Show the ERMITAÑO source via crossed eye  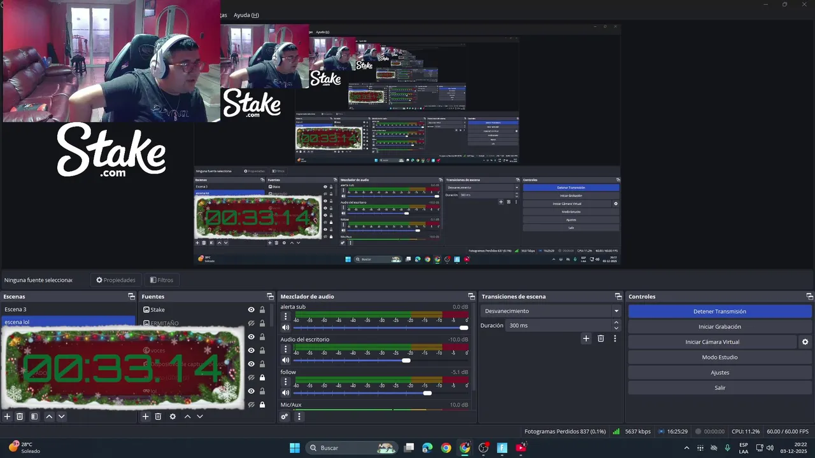pos(251,323)
